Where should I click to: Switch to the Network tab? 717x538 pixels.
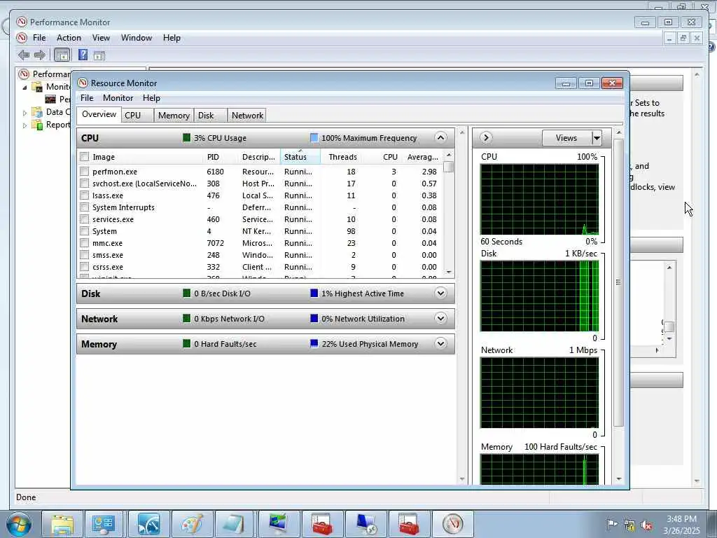tap(247, 116)
